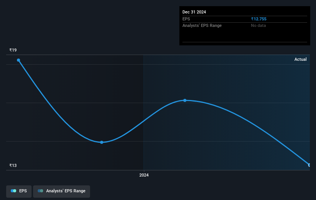Viewport: 316px width, 200px height.
Task: Click the ₹19 y-axis label
Action: click(x=13, y=50)
